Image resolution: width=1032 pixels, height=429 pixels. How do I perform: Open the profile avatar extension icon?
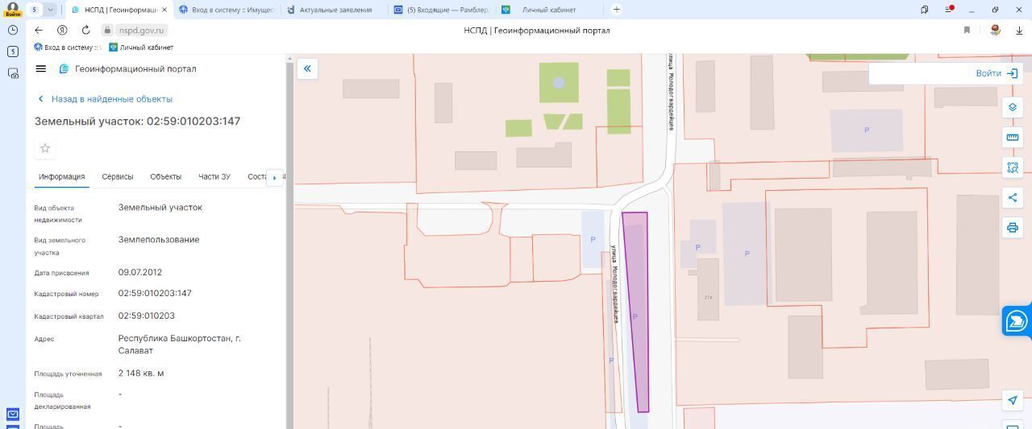pyautogui.click(x=996, y=30)
